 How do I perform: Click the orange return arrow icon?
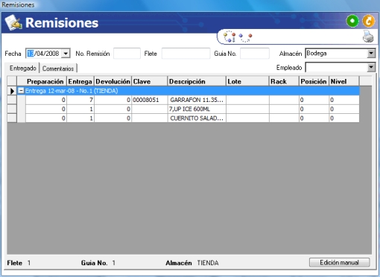369,21
